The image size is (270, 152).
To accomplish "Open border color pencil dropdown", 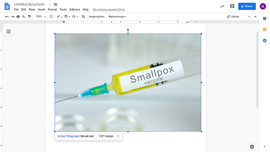I will [59, 16].
